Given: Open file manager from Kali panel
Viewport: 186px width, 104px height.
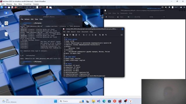Looking at the screenshot, I should click(x=9, y=7).
